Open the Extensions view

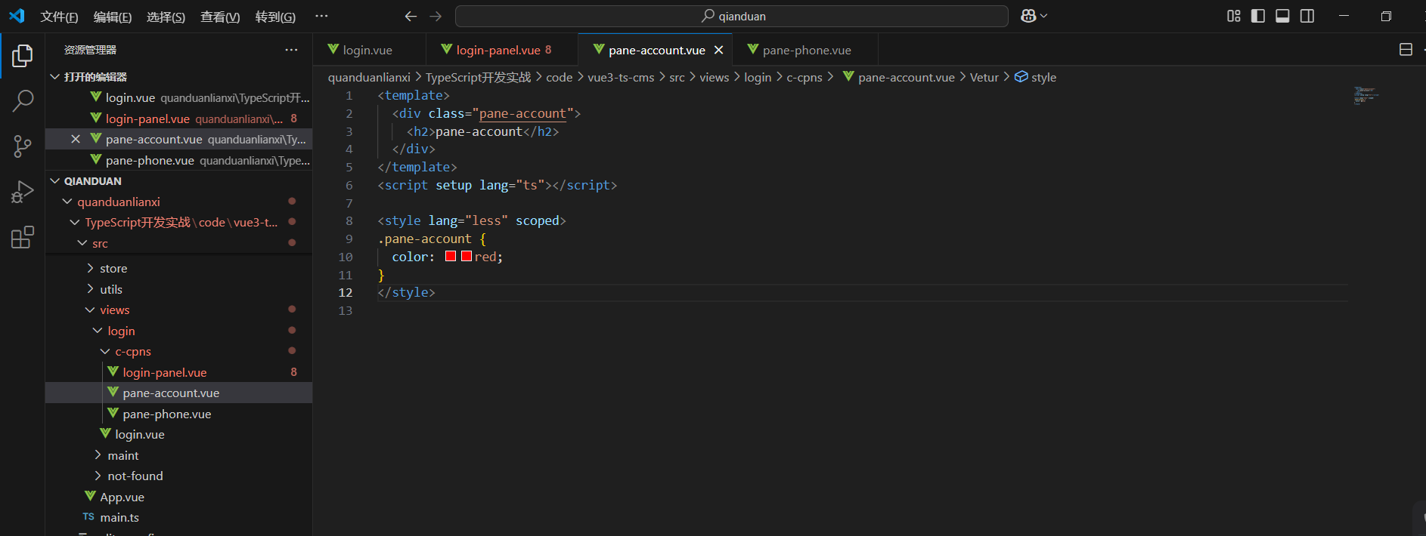[x=23, y=237]
